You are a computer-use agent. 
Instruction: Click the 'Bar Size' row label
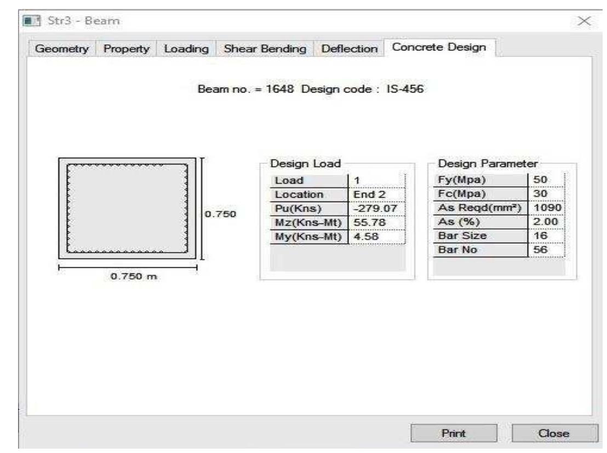pyautogui.click(x=480, y=236)
